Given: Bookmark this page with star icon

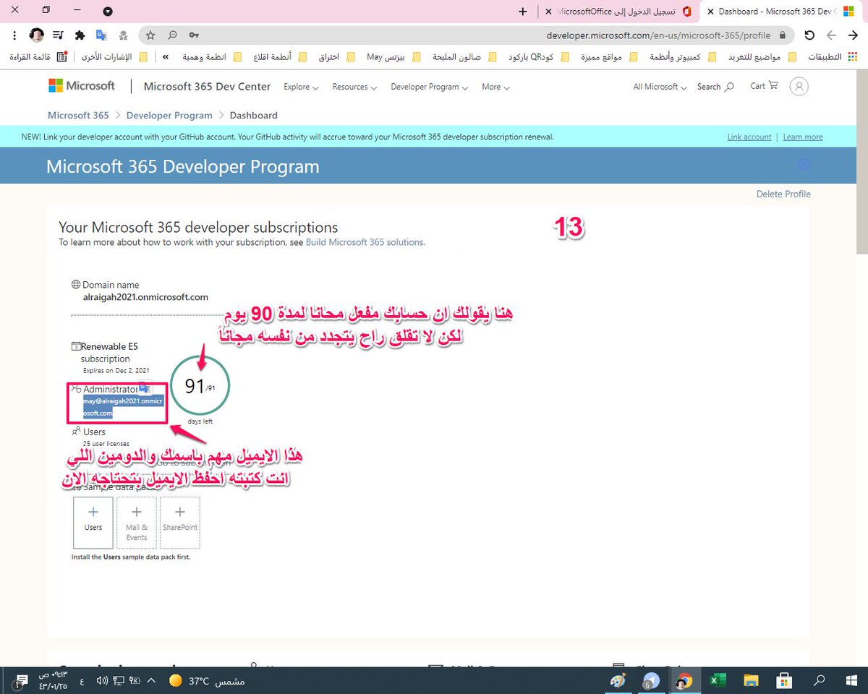Looking at the screenshot, I should 150,35.
